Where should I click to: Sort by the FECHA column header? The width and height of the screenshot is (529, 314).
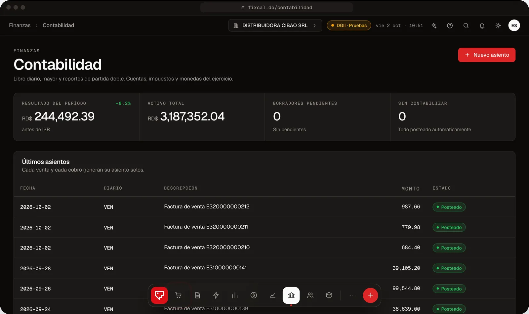click(28, 188)
